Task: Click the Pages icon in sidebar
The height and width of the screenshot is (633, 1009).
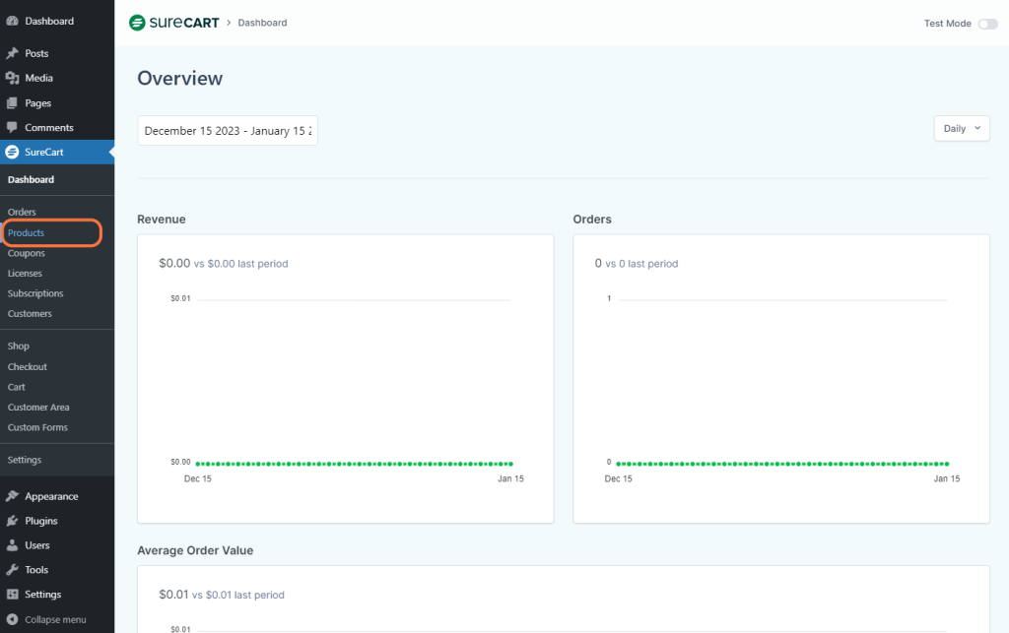Action: (x=12, y=102)
